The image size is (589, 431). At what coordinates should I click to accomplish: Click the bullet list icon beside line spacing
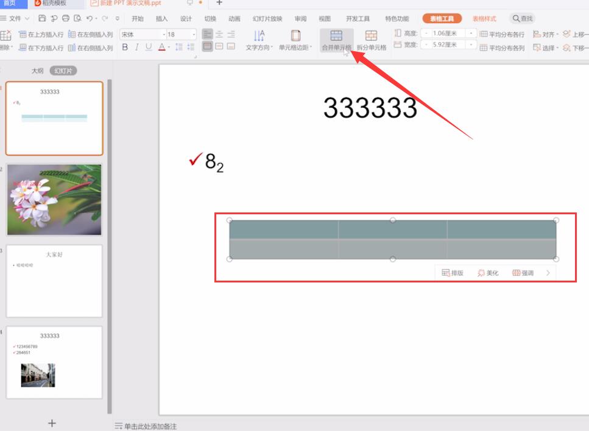(191, 47)
